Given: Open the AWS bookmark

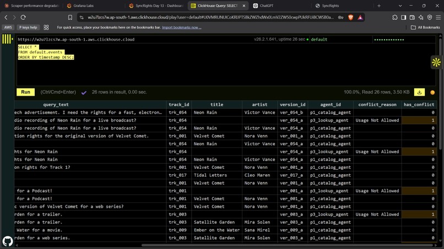Looking at the screenshot, I should click(x=8, y=27).
